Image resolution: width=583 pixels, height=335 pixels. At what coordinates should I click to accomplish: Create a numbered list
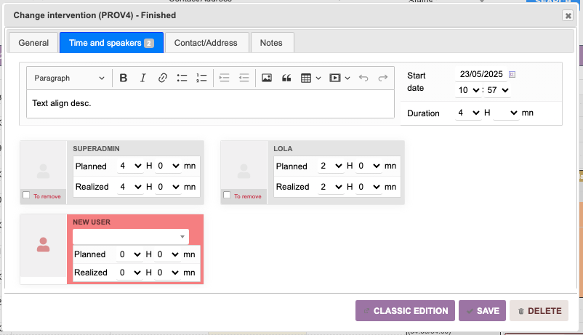(202, 78)
